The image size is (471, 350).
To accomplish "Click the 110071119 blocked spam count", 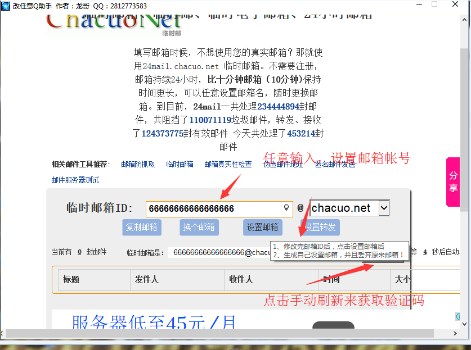I will (x=210, y=120).
